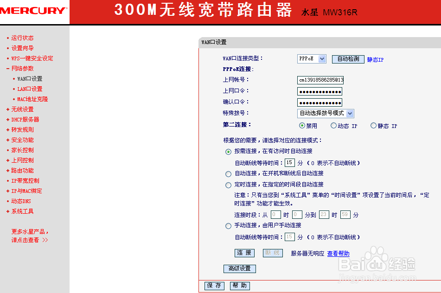441x293 pixels.
Task: Select WAN口设置 submenu item
Action: coord(30,79)
